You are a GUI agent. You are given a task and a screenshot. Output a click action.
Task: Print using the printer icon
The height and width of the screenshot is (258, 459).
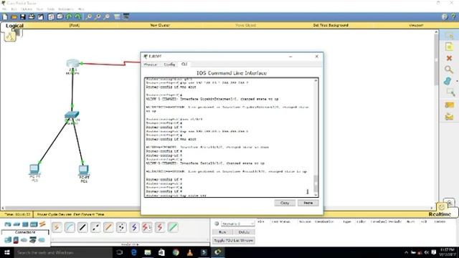coord(32,17)
